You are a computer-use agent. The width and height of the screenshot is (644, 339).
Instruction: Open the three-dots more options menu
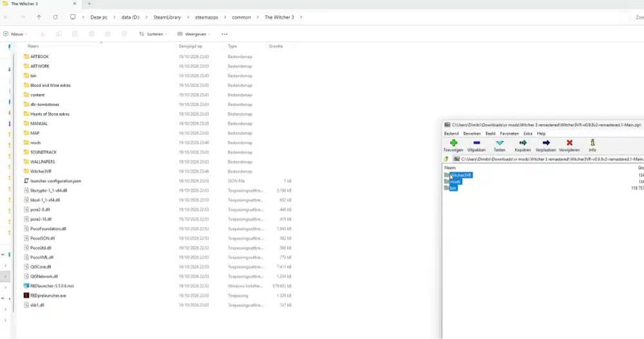tap(224, 34)
